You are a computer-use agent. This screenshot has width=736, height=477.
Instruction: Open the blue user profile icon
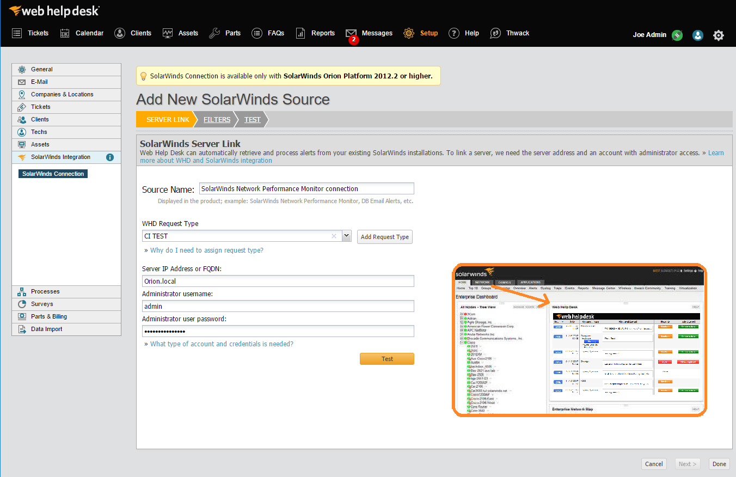click(698, 35)
